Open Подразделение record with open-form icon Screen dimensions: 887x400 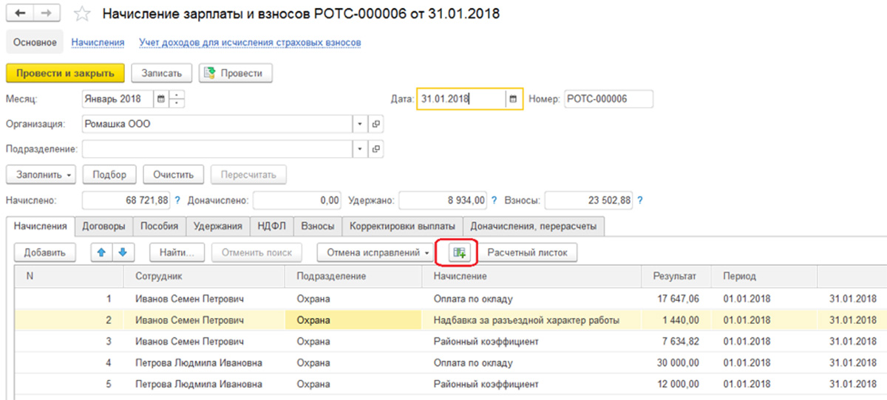coord(375,149)
